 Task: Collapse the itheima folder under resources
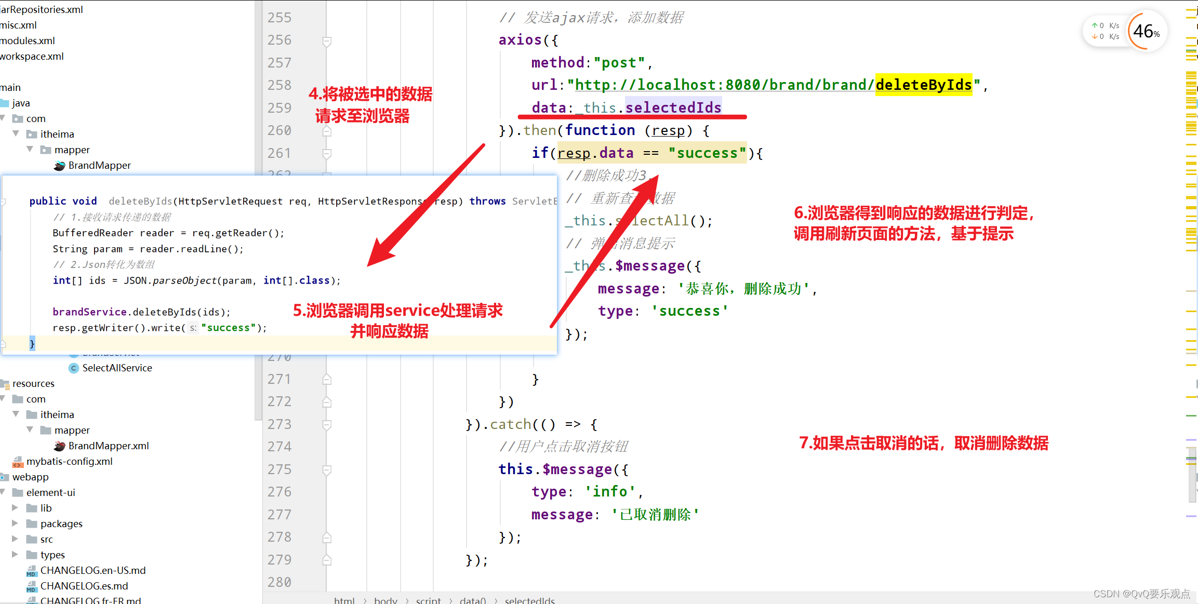pos(16,414)
